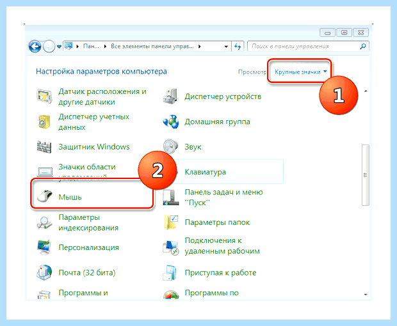Open Диспетчер учетных данных link
This screenshot has height=326, width=397.
[x=93, y=122]
